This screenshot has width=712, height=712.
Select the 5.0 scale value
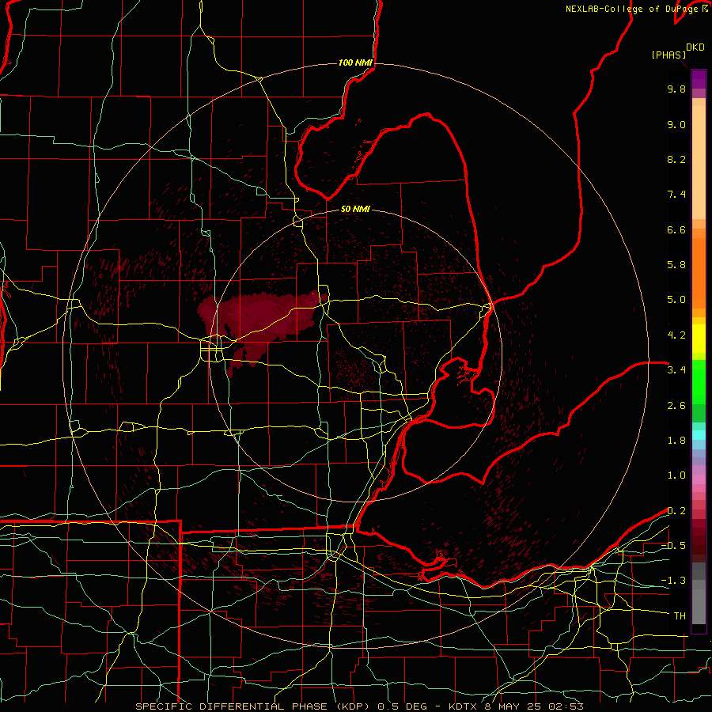[x=676, y=300]
